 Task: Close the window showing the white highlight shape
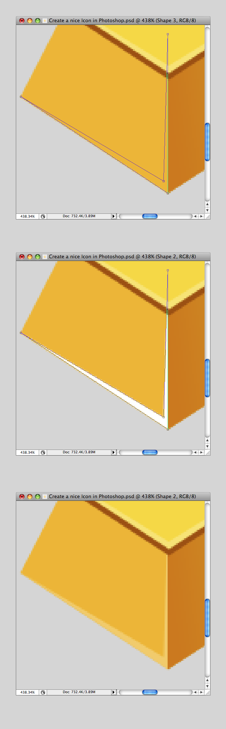coord(22,257)
